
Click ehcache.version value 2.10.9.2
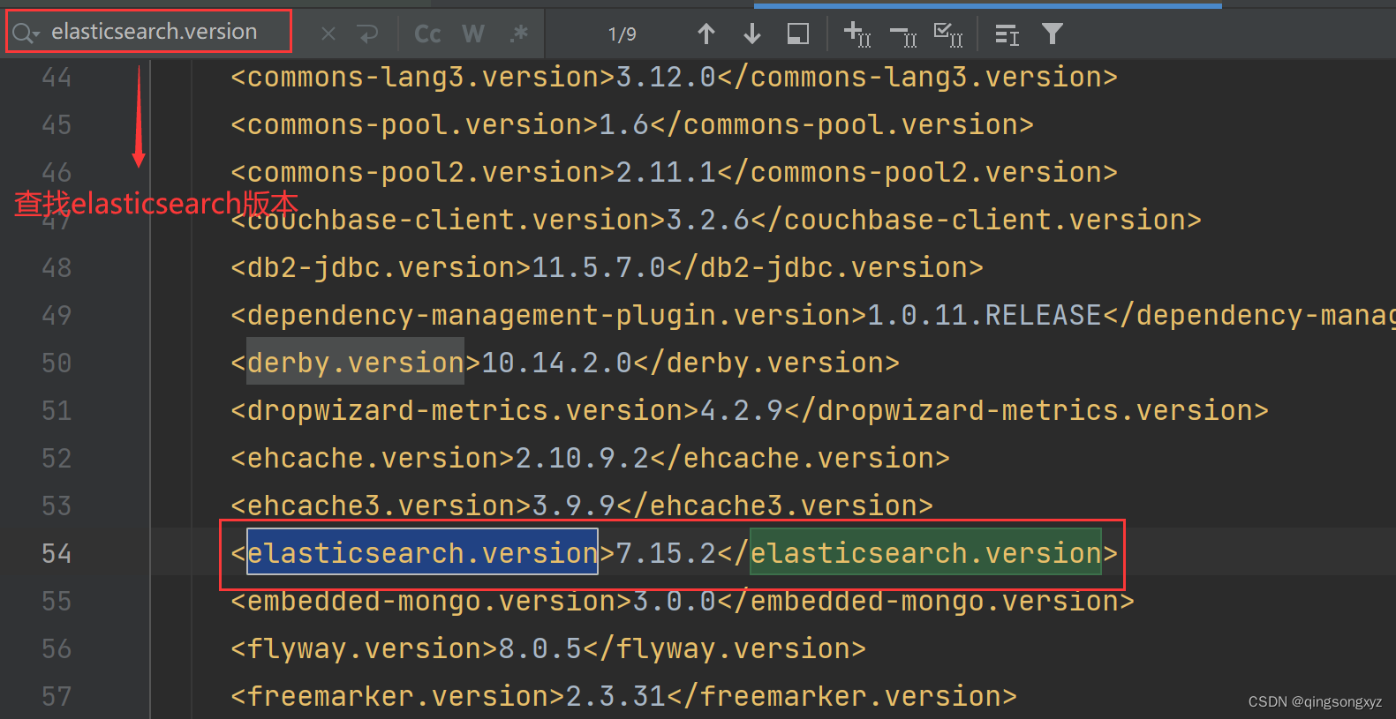tap(582, 459)
